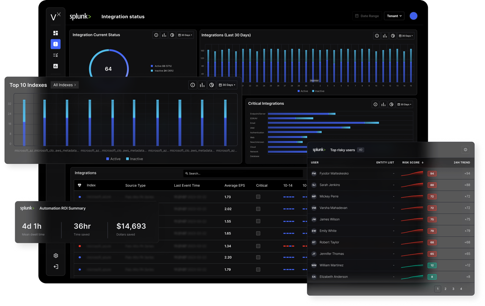485x306 pixels.
Task: Select the alert exclamation sidebar icon
Action: click(x=55, y=44)
